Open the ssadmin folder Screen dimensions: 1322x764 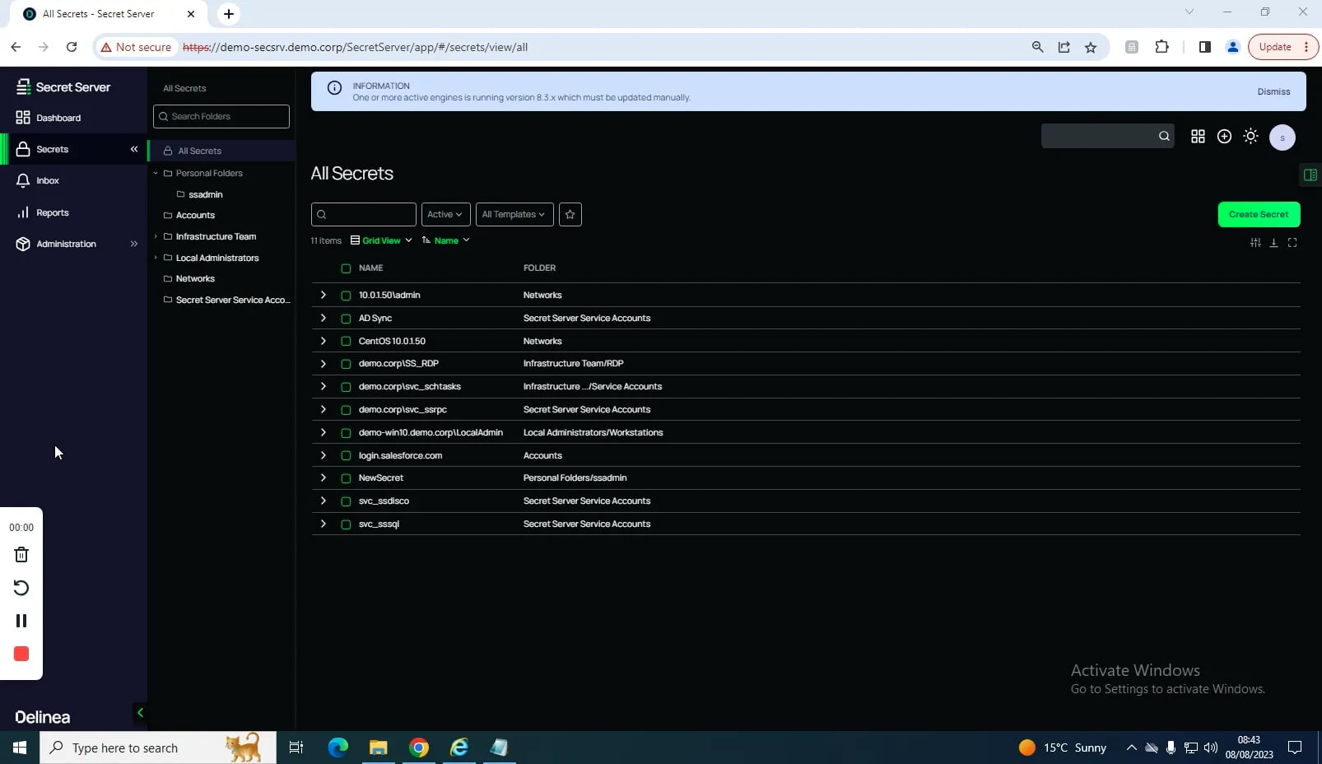click(x=205, y=194)
